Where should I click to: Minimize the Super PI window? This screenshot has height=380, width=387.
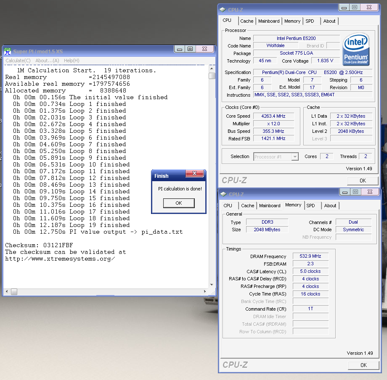pos(180,49)
